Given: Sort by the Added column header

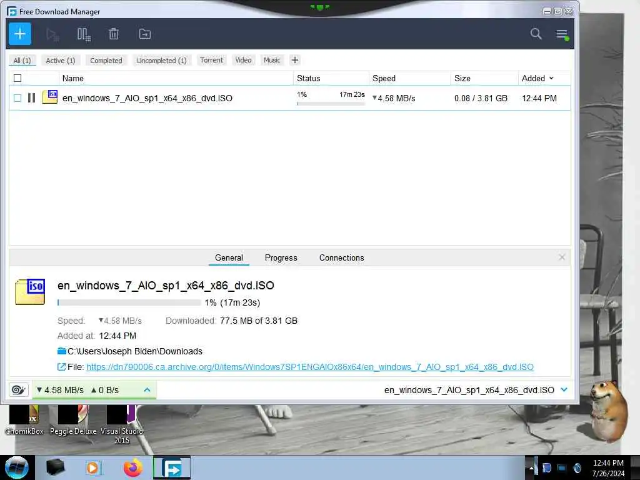Looking at the screenshot, I should point(537,78).
